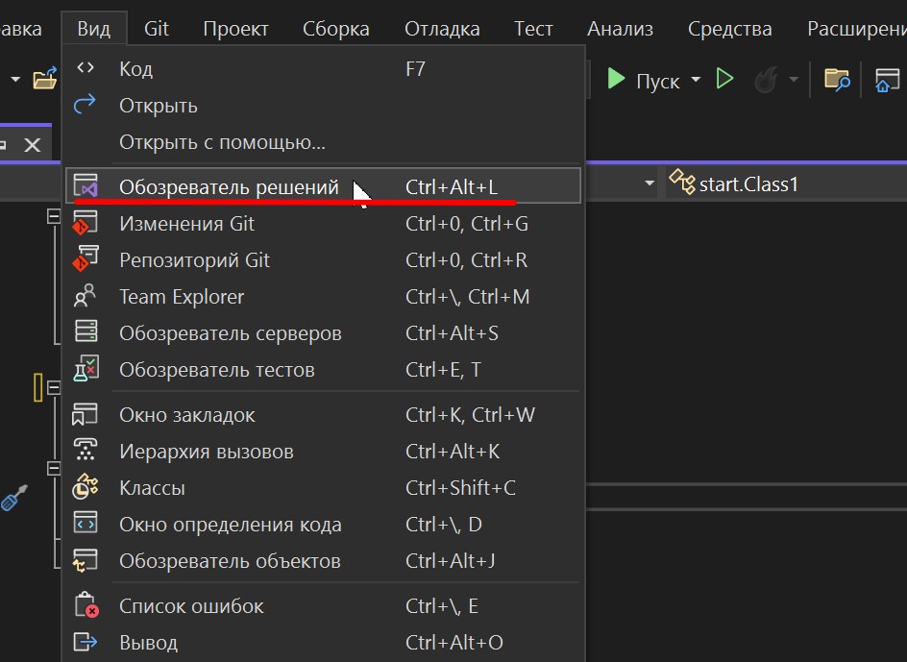Click the Team Explorer people icon

[85, 296]
